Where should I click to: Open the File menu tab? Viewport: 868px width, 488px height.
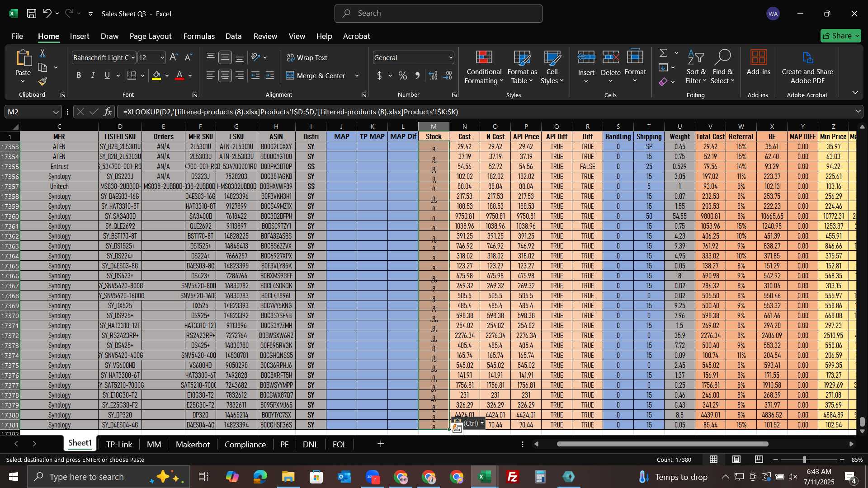[x=17, y=36]
